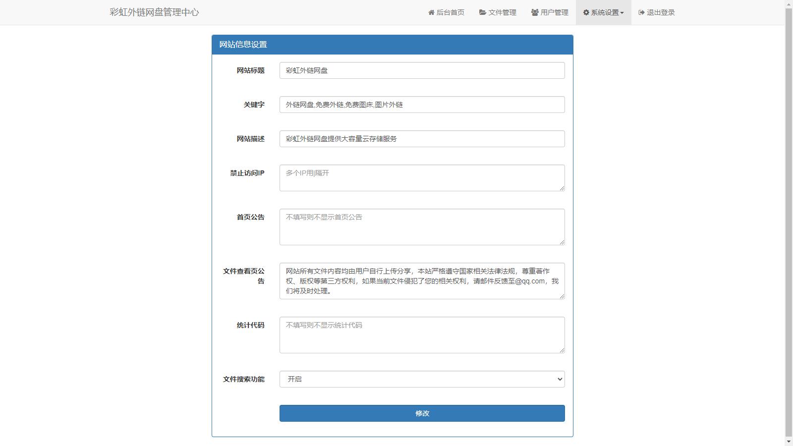Image resolution: width=793 pixels, height=446 pixels.
Task: Click the open folder icon for 文件管理
Action: tap(482, 12)
